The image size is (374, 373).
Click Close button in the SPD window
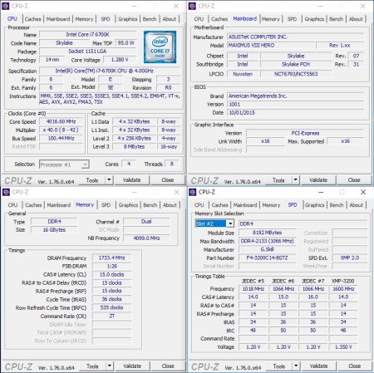coord(355,366)
